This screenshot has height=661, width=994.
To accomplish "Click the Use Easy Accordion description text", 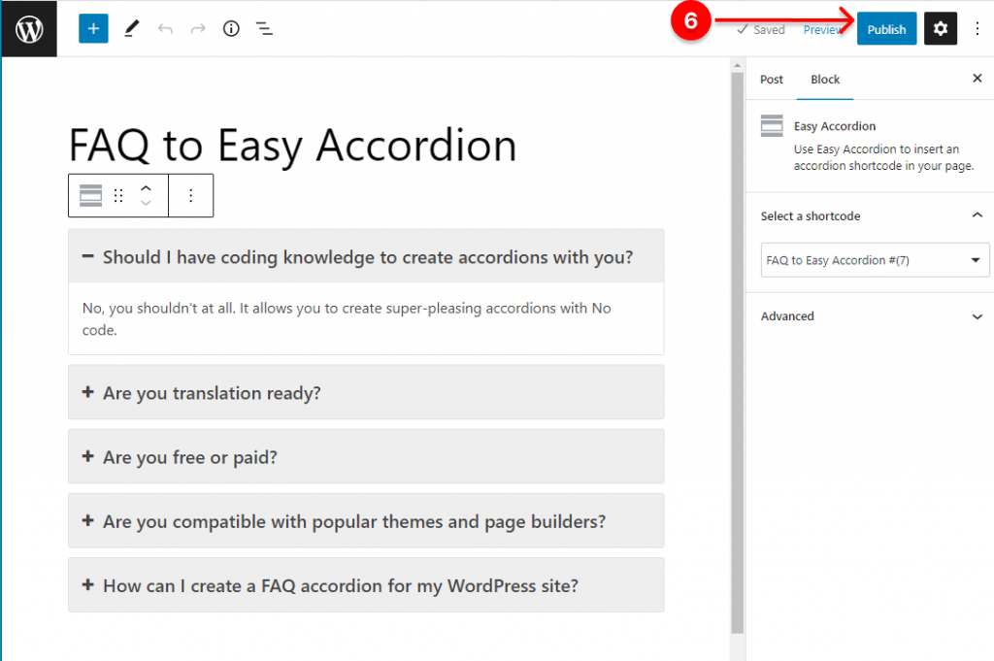I will [883, 157].
